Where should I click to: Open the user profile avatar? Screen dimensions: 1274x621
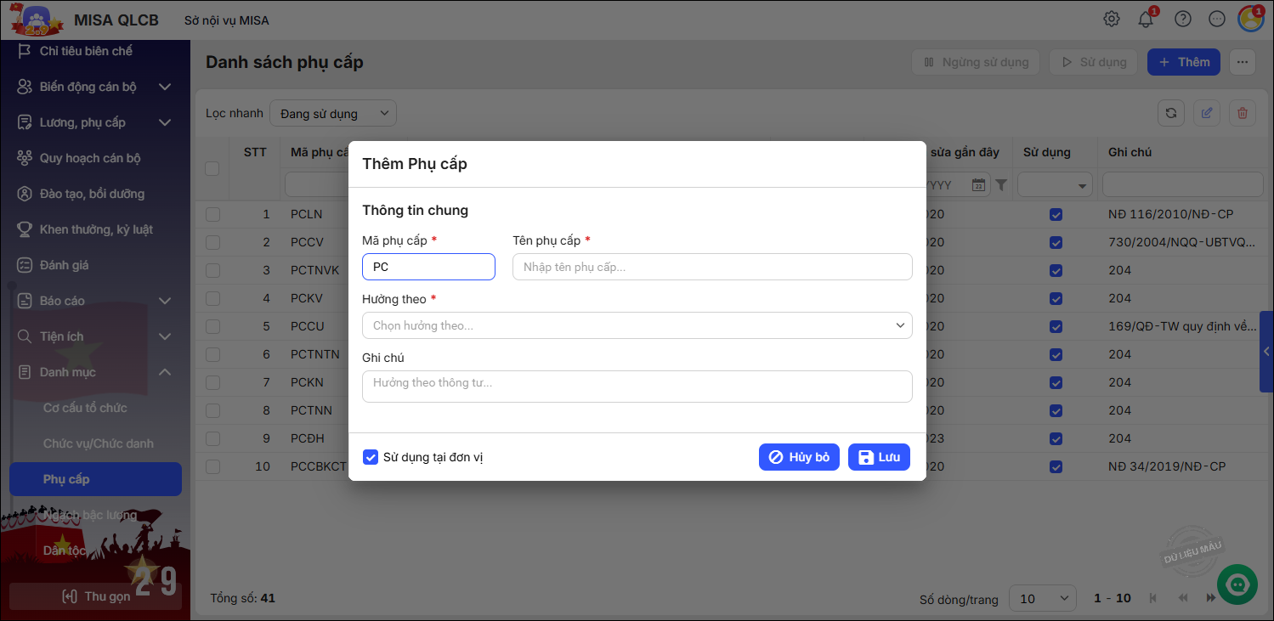point(1250,19)
